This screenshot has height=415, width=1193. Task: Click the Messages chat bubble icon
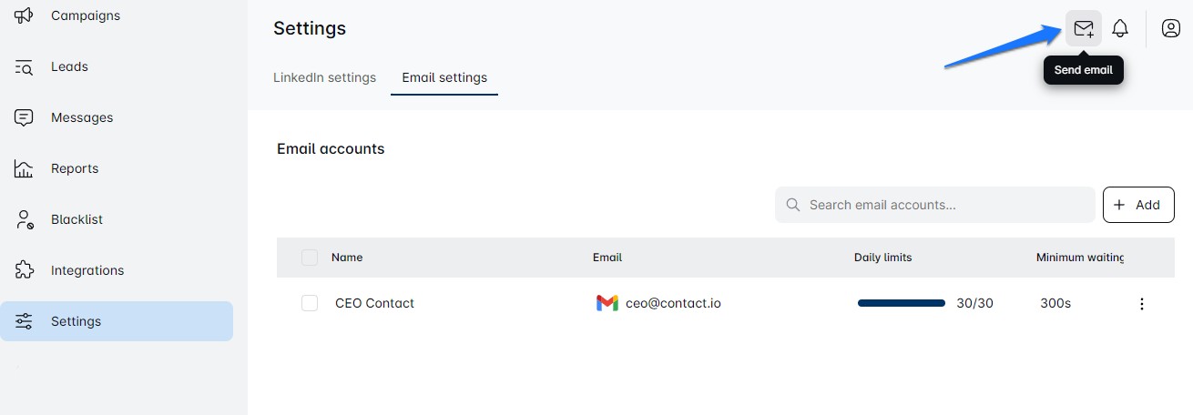coord(25,117)
